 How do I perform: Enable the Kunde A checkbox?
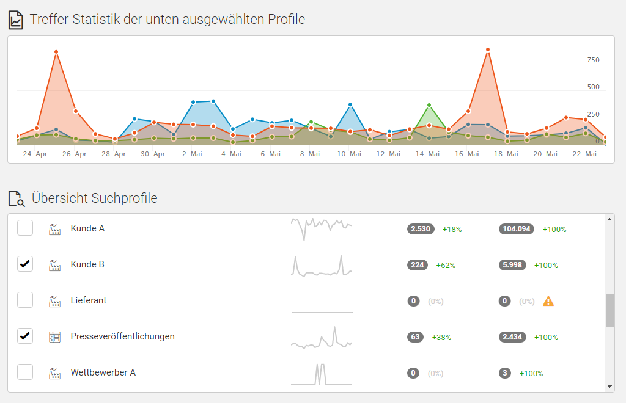coord(25,228)
